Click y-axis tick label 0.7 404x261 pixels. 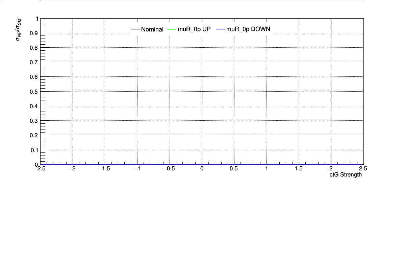pyautogui.click(x=34, y=63)
